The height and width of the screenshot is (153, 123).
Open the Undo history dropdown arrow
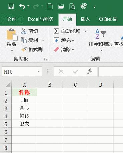28,6
